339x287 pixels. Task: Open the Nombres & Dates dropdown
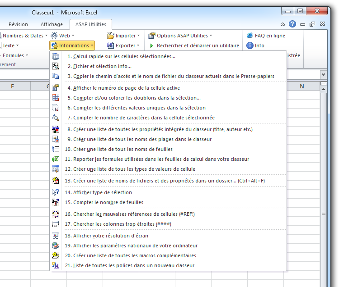[24, 36]
